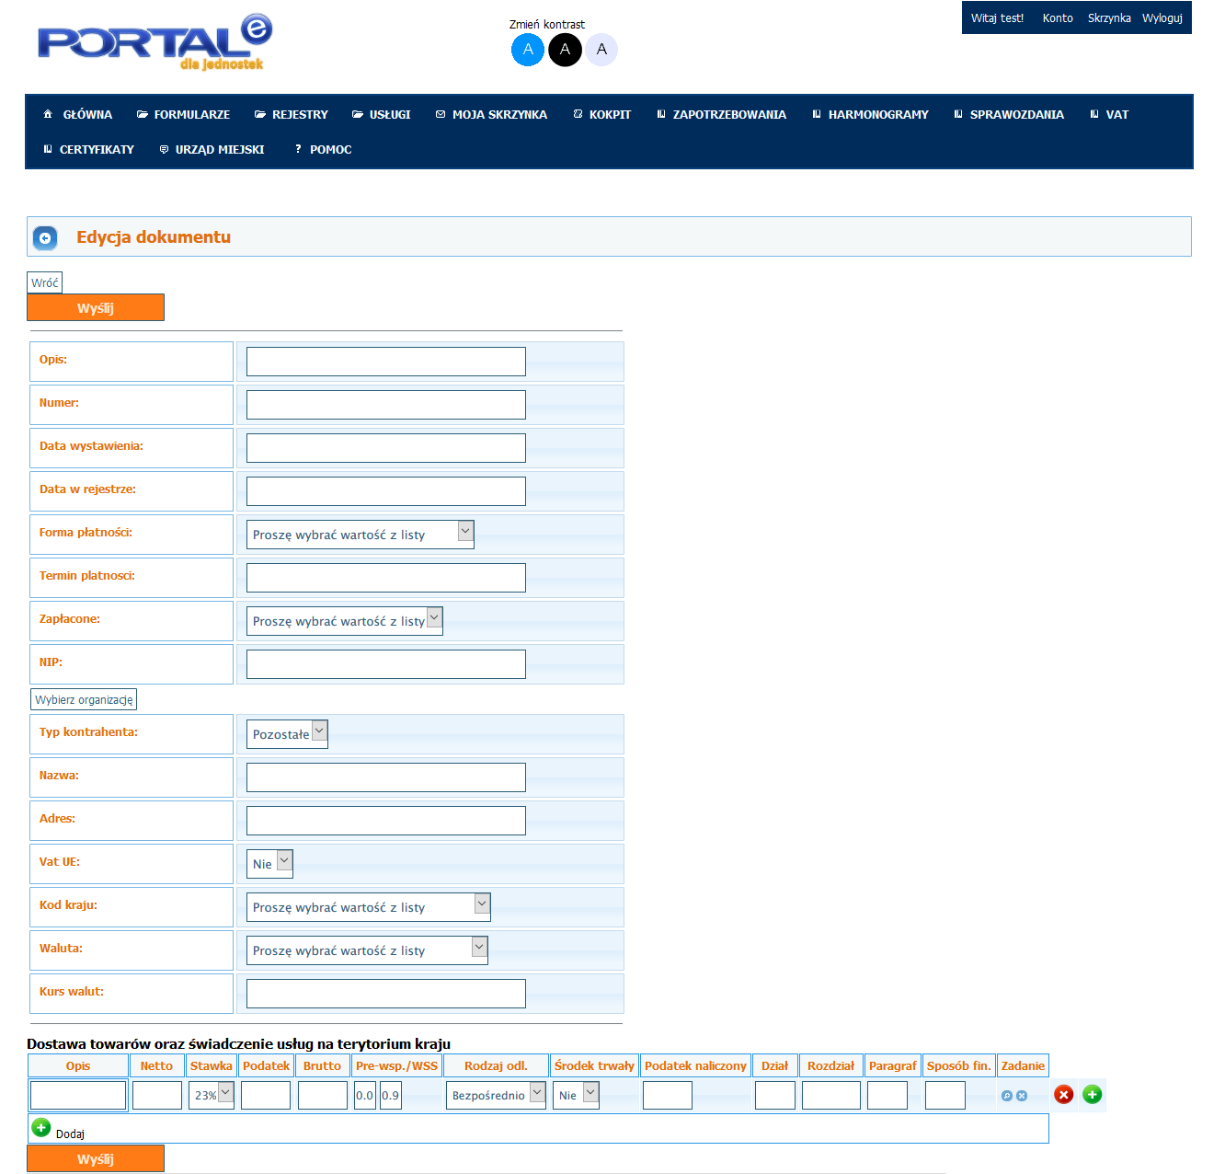The image size is (1225, 1174).
Task: Open the URZĄD MIEJSKI menu item
Action: pyautogui.click(x=212, y=150)
